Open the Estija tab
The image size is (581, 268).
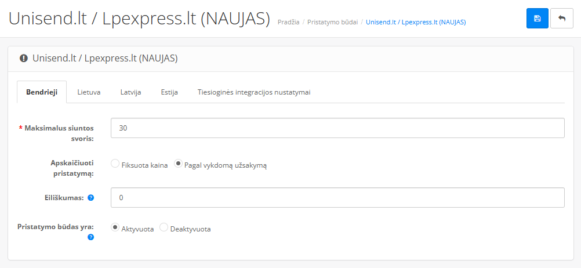click(169, 92)
